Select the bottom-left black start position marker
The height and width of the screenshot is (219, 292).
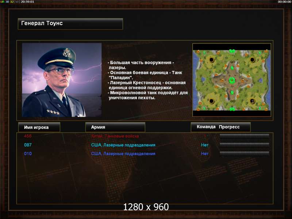point(211,101)
